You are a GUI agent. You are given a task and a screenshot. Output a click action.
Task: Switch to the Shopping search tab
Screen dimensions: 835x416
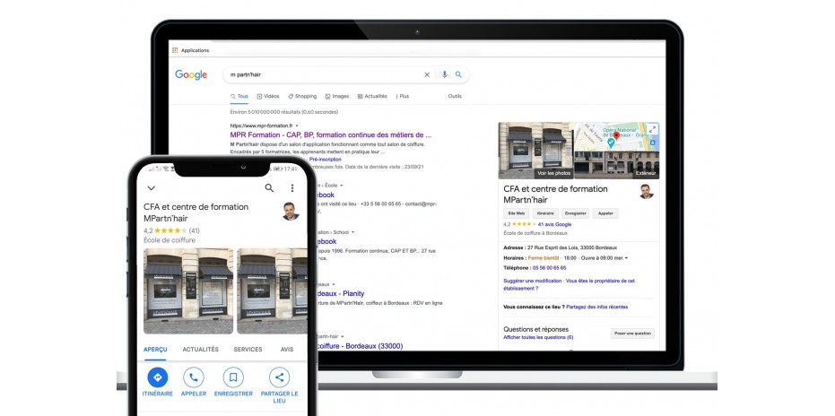[302, 97]
